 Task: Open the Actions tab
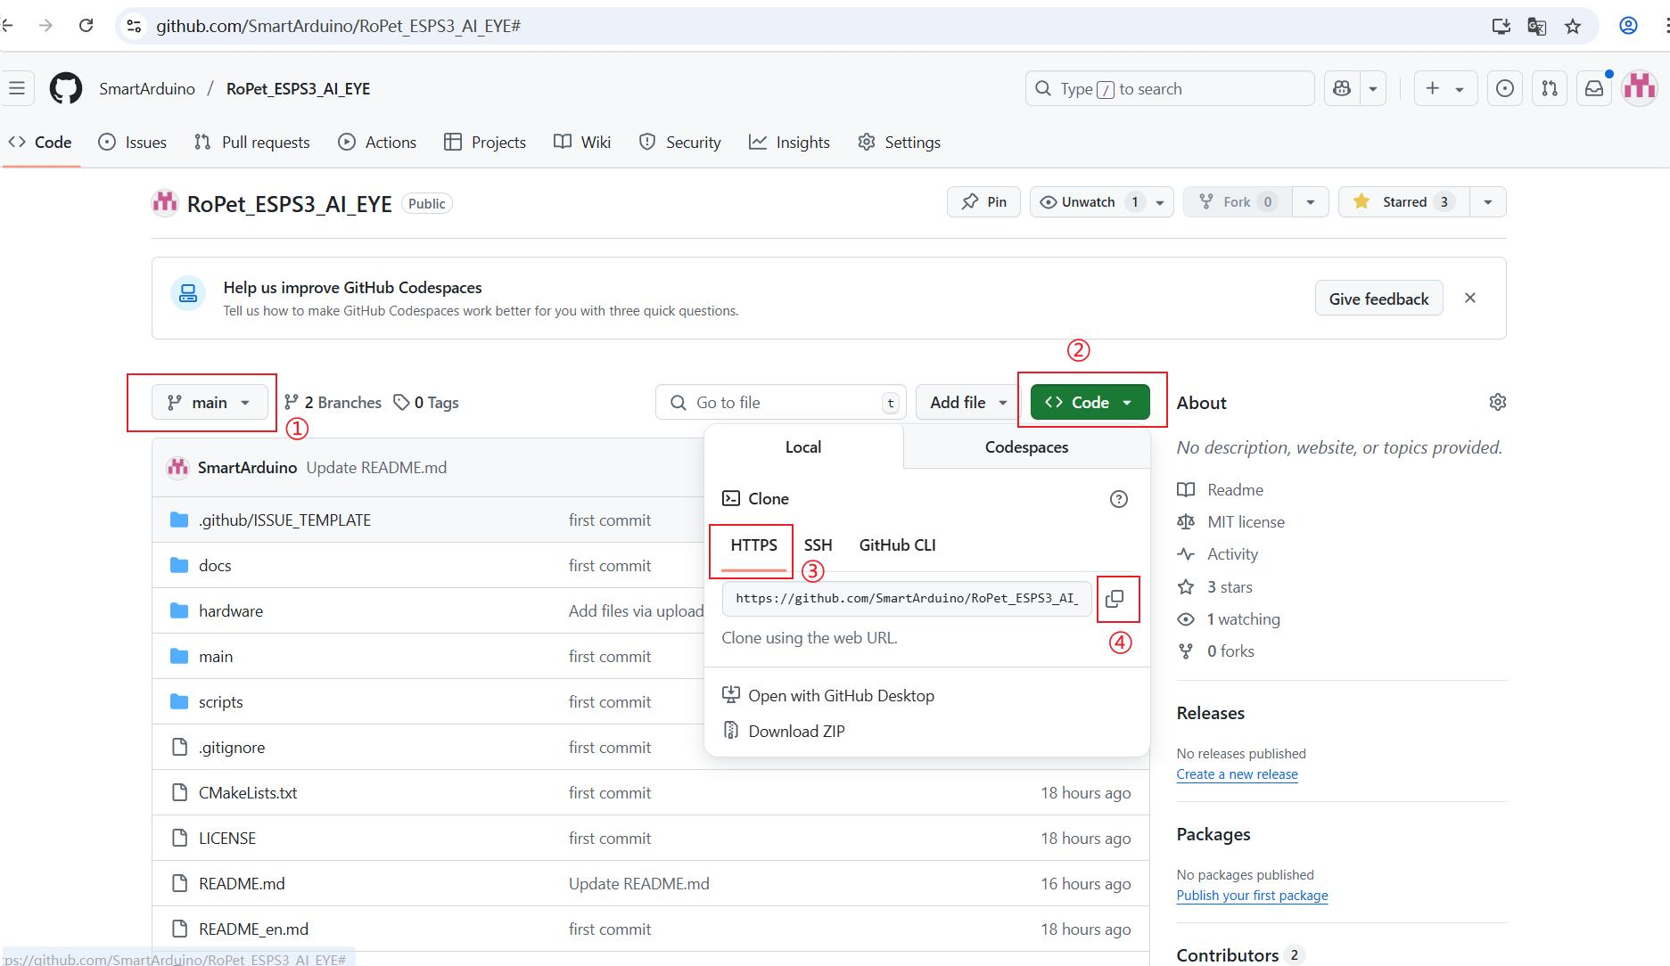pos(377,143)
